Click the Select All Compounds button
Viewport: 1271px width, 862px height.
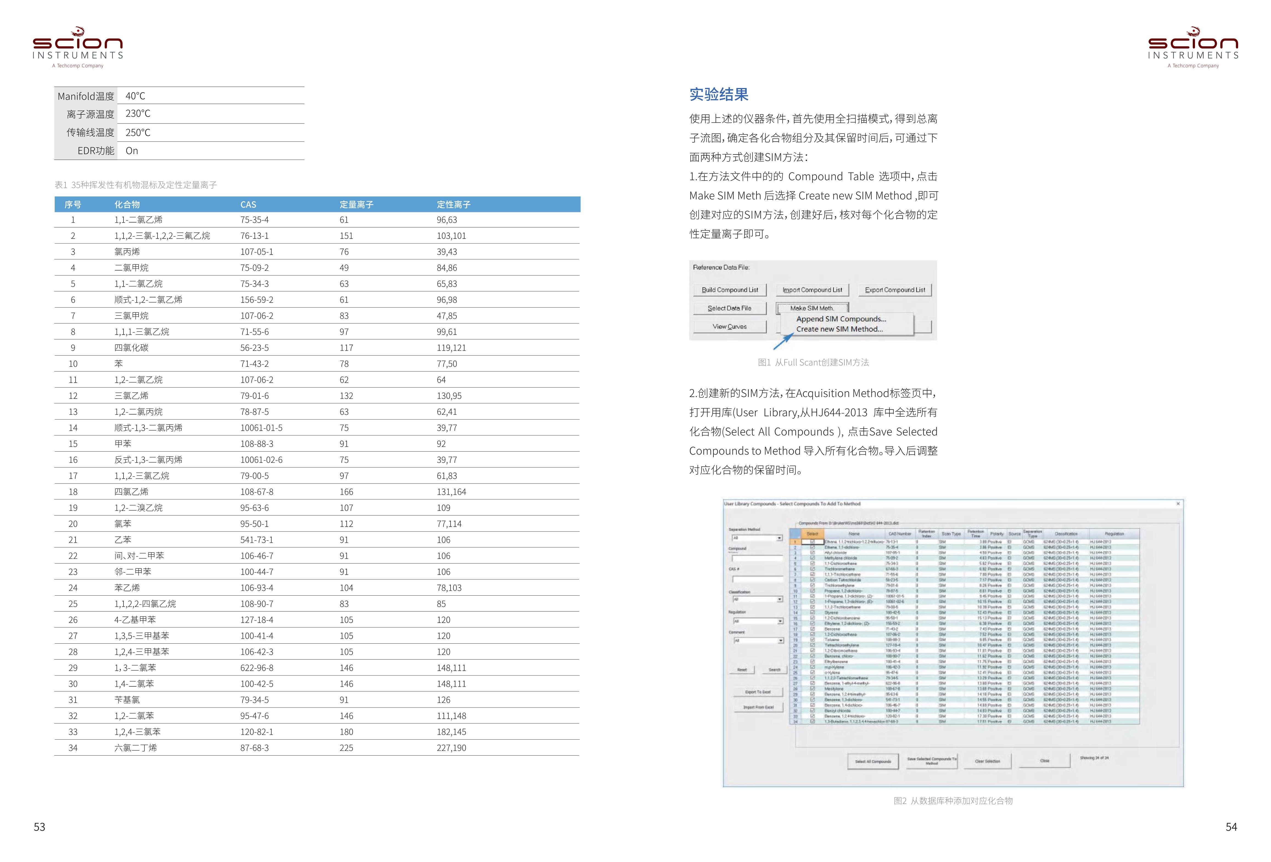[x=873, y=761]
